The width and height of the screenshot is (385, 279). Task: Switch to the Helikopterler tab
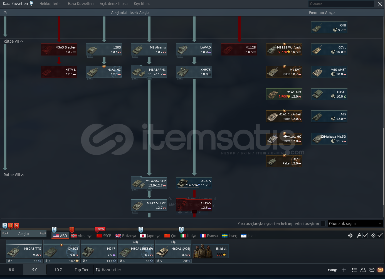[51, 4]
